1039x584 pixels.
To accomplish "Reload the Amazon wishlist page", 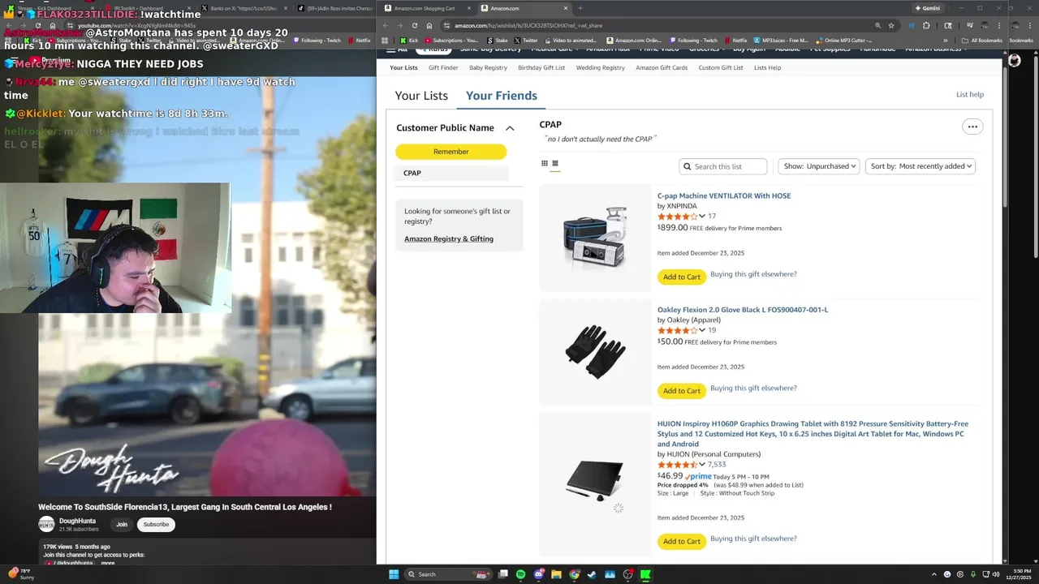I will (414, 25).
